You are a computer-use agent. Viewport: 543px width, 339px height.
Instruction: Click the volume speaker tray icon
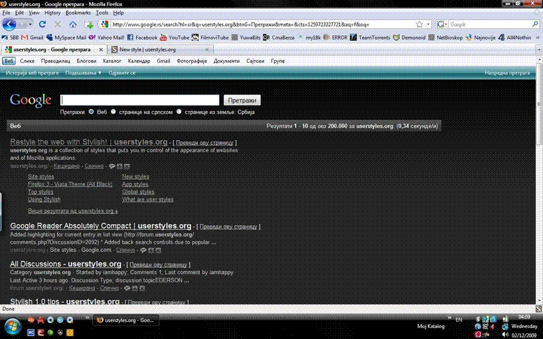pos(505,335)
